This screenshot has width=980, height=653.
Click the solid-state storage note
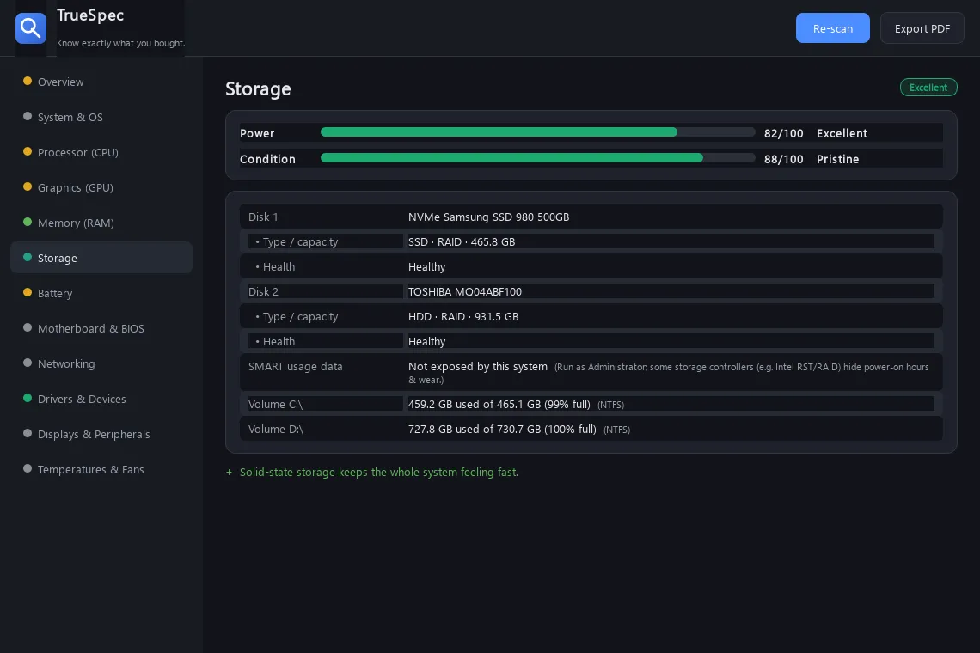click(x=379, y=473)
